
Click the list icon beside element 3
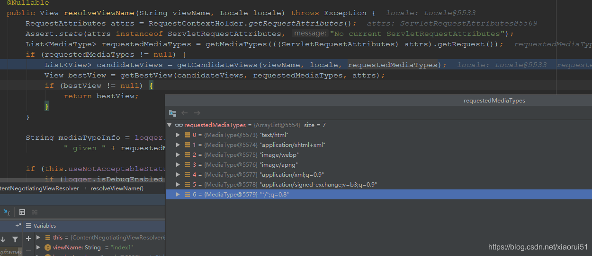[188, 165]
